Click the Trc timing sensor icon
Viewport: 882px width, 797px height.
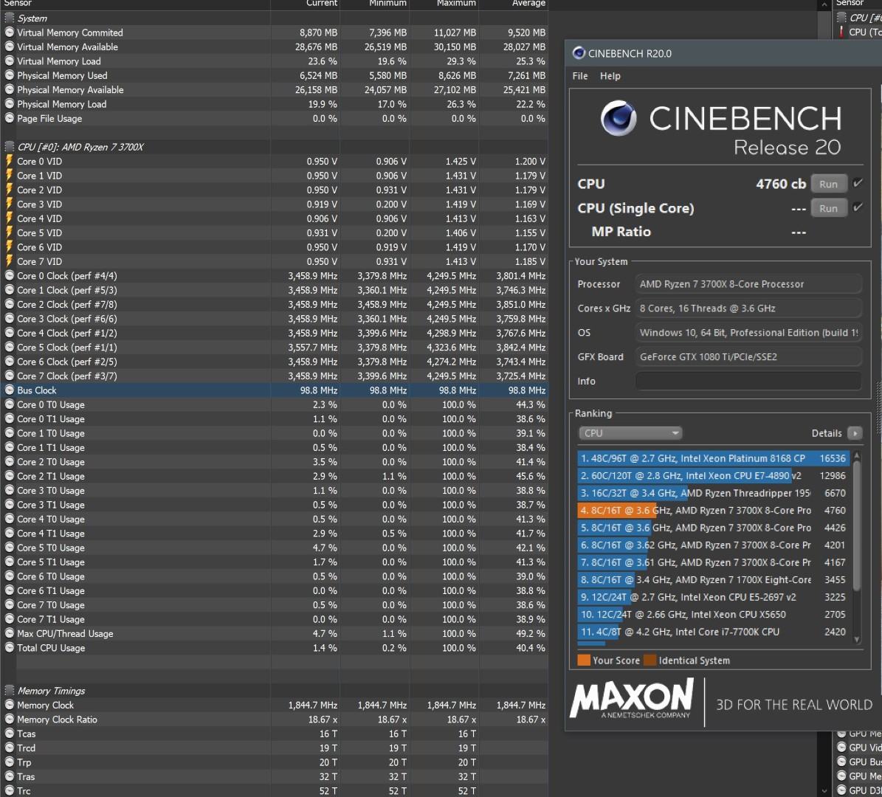click(x=9, y=791)
